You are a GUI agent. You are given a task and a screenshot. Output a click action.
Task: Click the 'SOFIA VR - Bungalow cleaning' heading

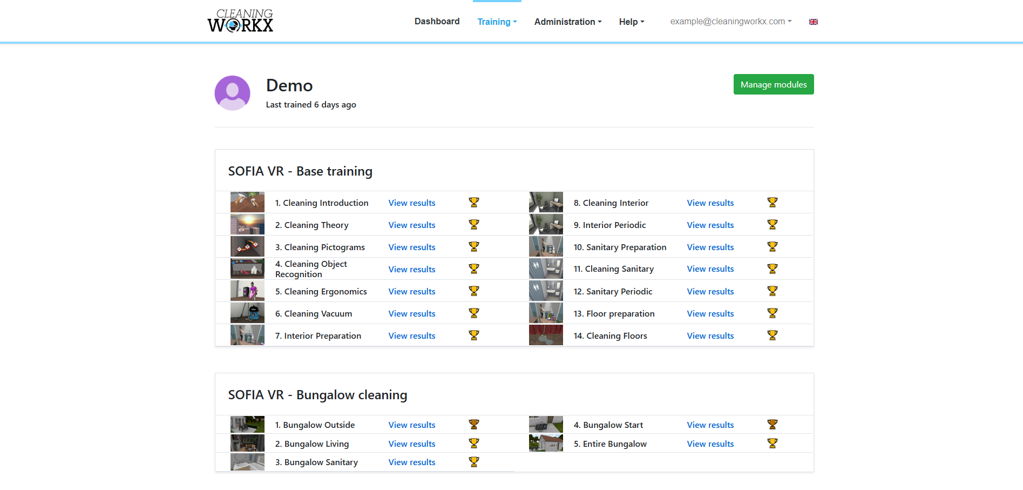point(318,395)
